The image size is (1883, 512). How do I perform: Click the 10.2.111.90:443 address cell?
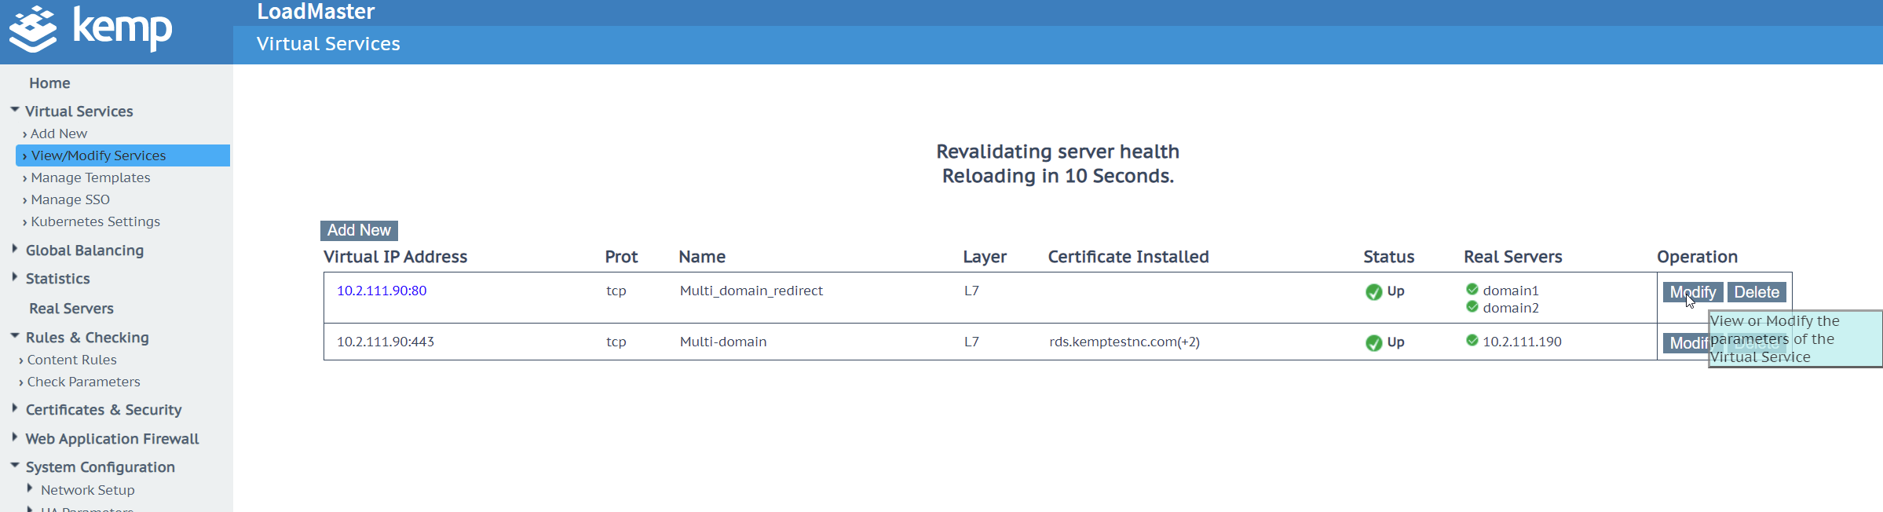pyautogui.click(x=386, y=342)
